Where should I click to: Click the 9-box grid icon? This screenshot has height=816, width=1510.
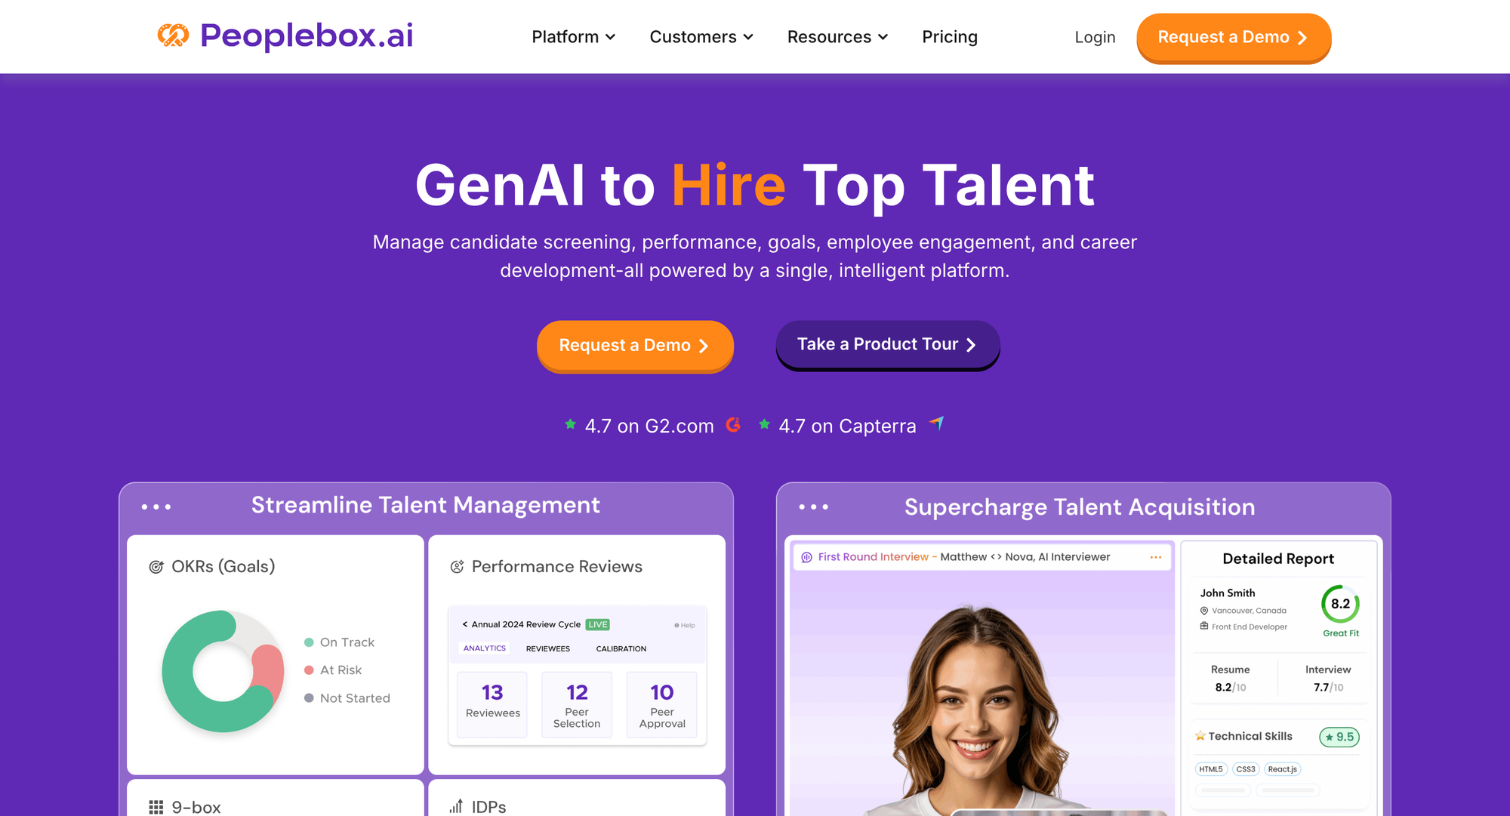tap(156, 807)
